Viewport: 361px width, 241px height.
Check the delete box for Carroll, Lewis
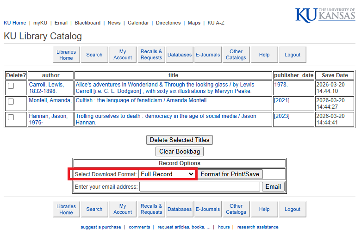(11, 86)
